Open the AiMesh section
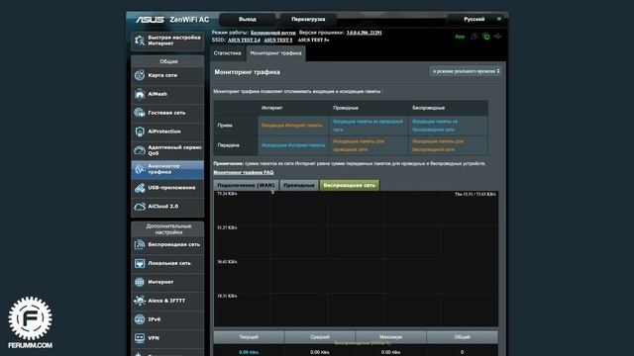Viewport: 634px width, 356px height. coord(167,94)
